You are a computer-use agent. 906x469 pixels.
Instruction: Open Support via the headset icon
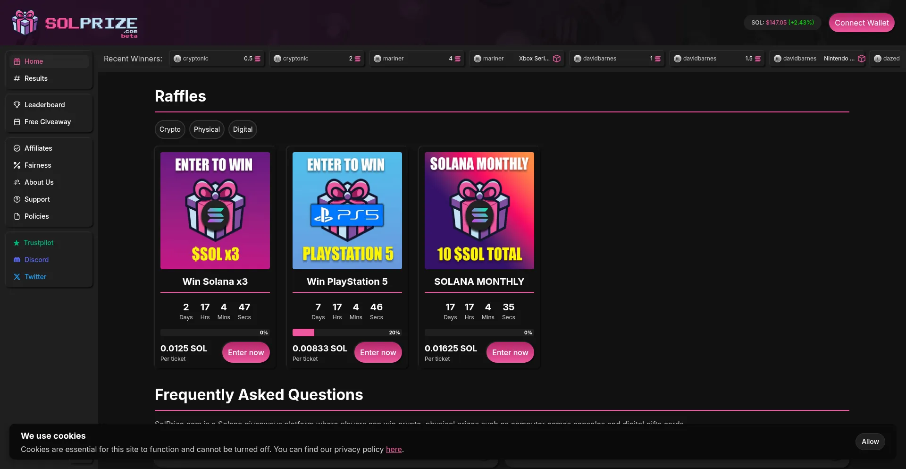coord(17,199)
